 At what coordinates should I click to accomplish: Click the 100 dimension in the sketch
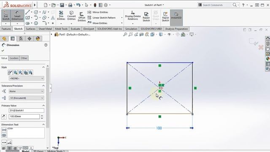click(x=159, y=128)
